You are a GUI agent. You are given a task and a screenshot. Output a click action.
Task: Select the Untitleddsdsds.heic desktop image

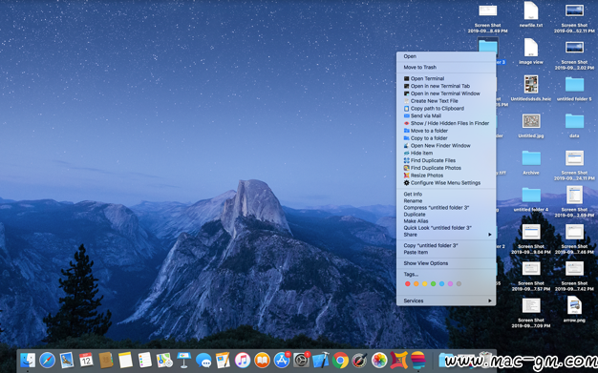coord(531,88)
